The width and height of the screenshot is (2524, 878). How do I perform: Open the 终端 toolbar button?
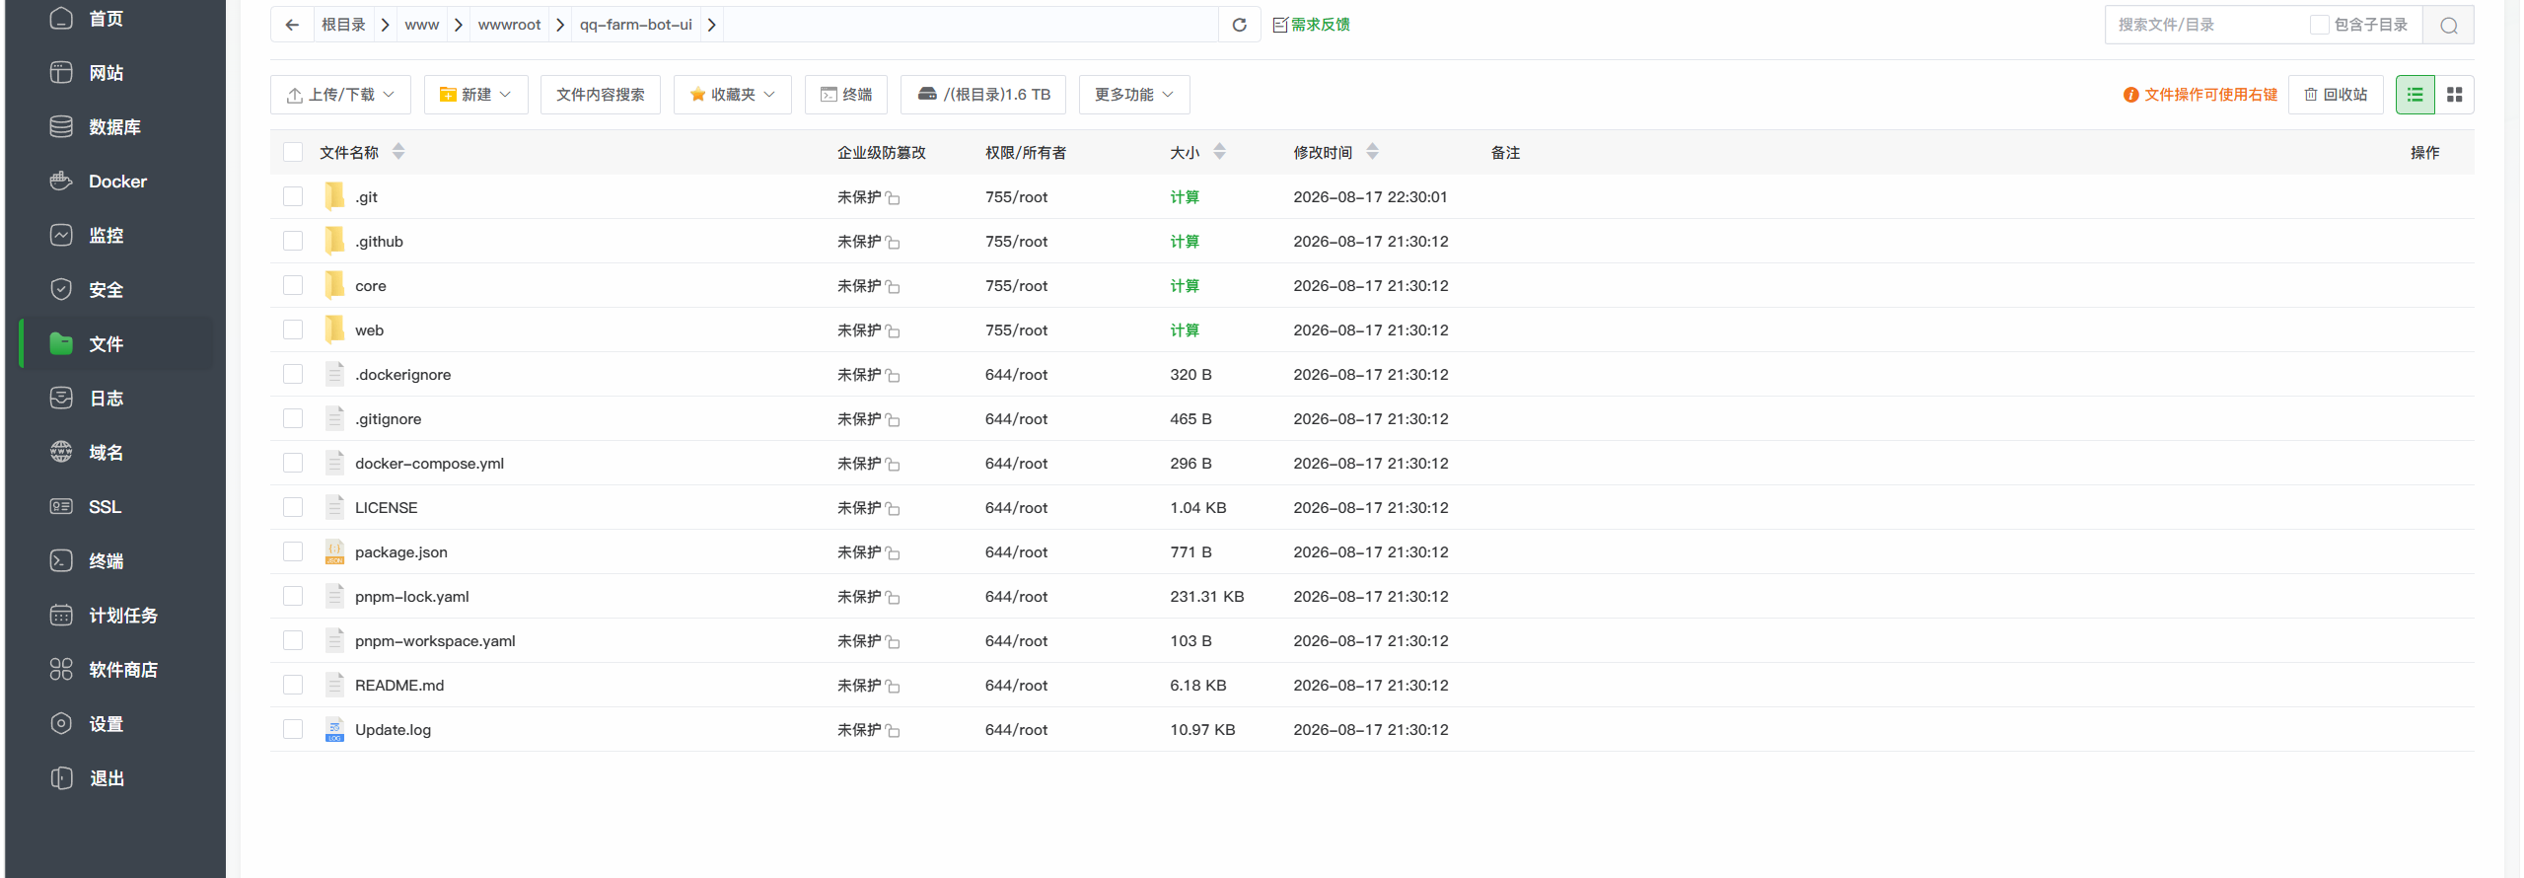(846, 95)
